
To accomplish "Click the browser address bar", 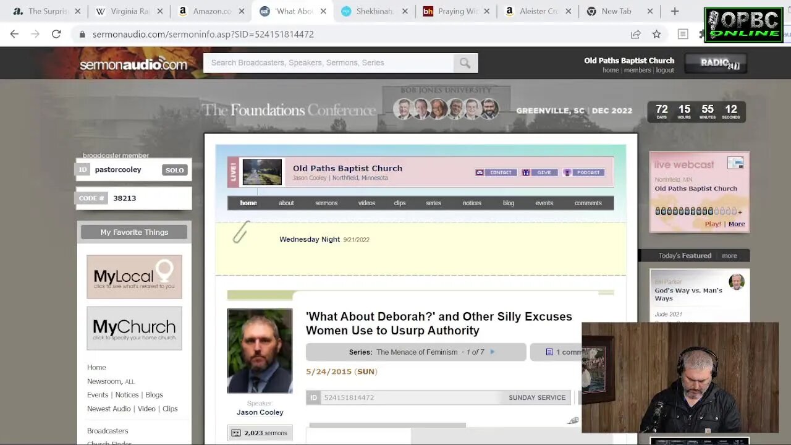I will point(352,34).
